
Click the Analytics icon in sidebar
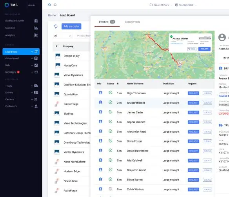click(x=36, y=35)
